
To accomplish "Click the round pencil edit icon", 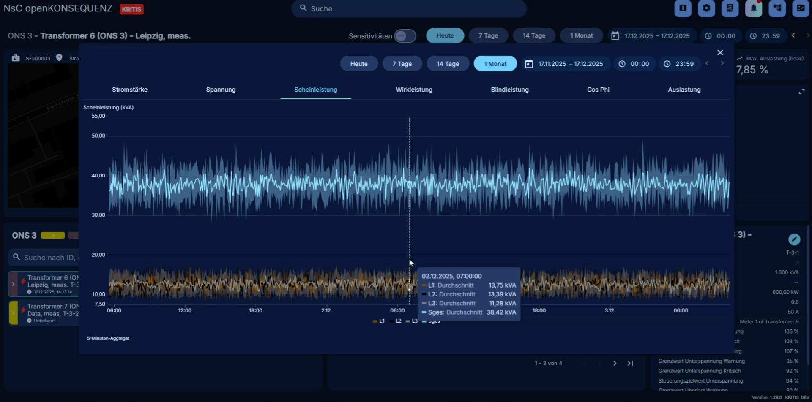I will point(794,239).
